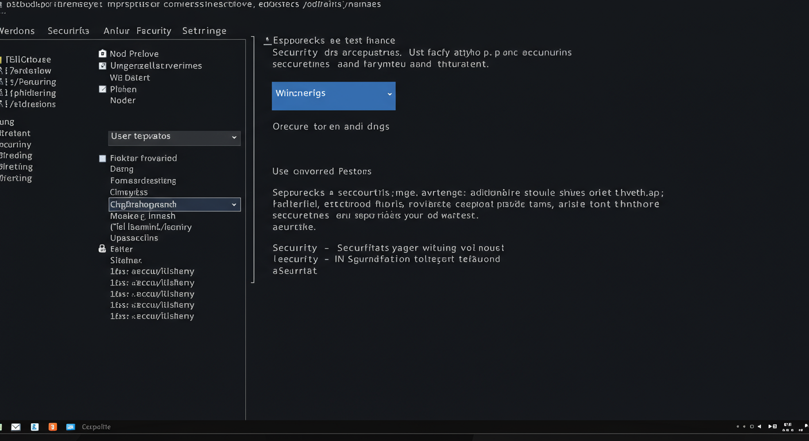Viewport: 809px width, 441px height.
Task: Click the Use cnvorred Pestons link
Action: (x=322, y=171)
